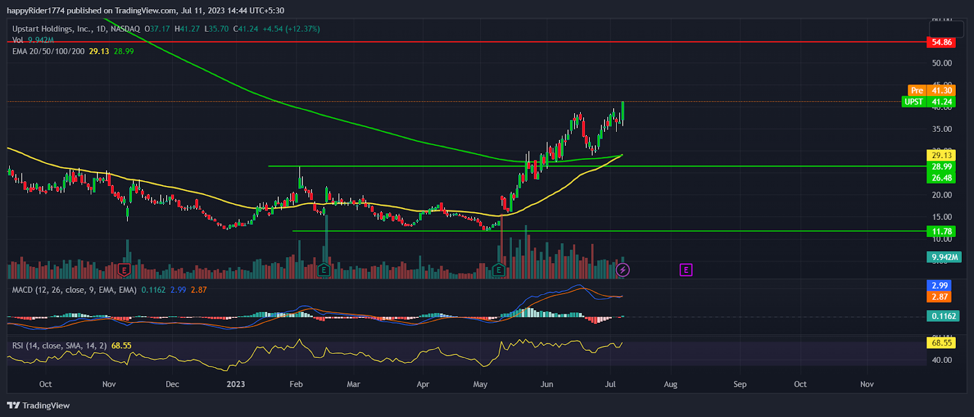Screen dimensions: 974x417
Task: Select the green 11.78 horizontal support line
Action: point(609,231)
